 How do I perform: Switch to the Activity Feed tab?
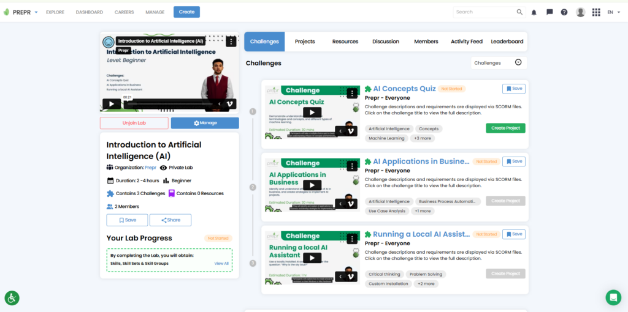[x=467, y=42]
